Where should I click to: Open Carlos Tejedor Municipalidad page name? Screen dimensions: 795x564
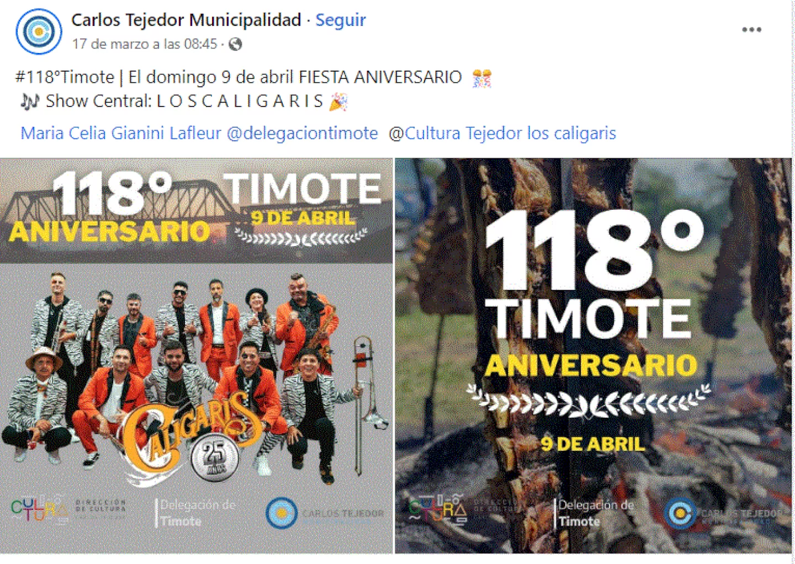(x=186, y=21)
